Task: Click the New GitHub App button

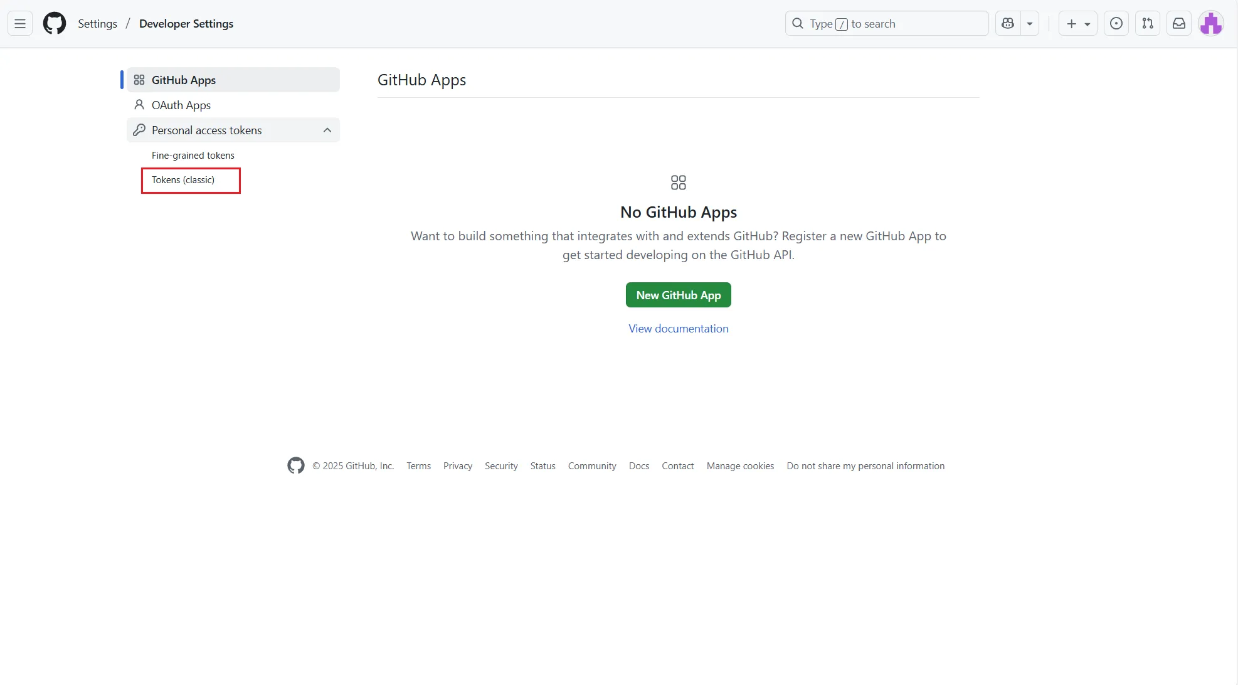Action: click(x=678, y=295)
